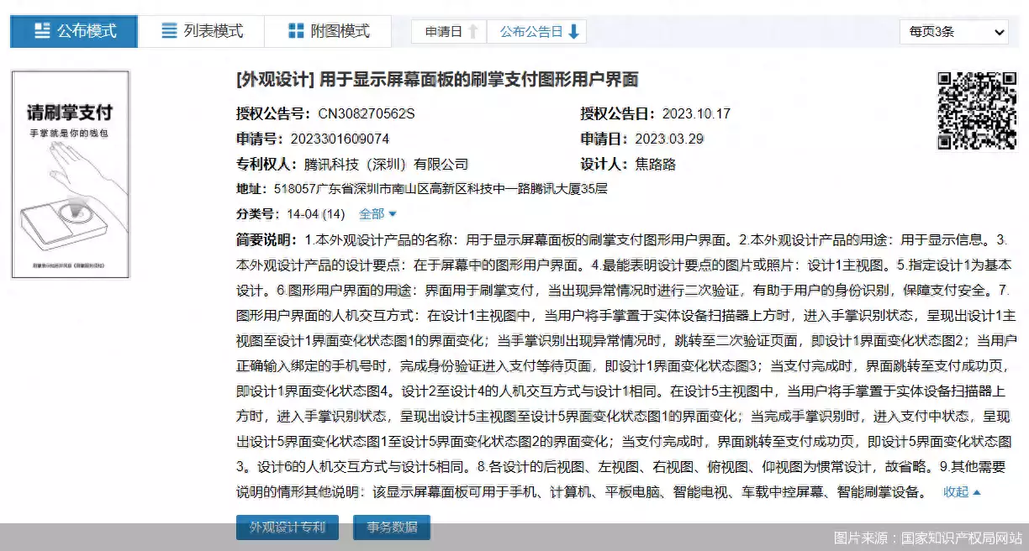Click the 附图模式 grid icon
The image size is (1029, 551).
(296, 31)
